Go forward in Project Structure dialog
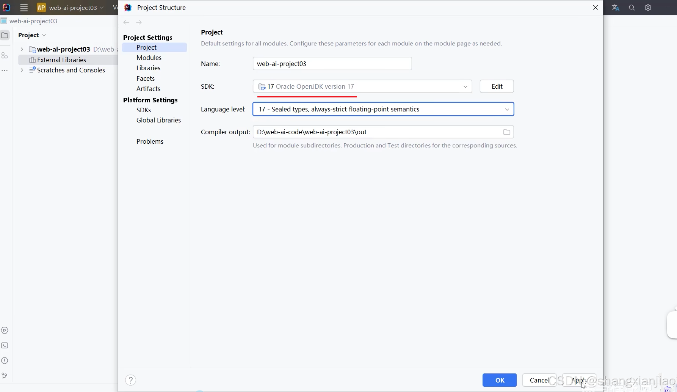Image resolution: width=677 pixels, height=392 pixels. point(139,22)
